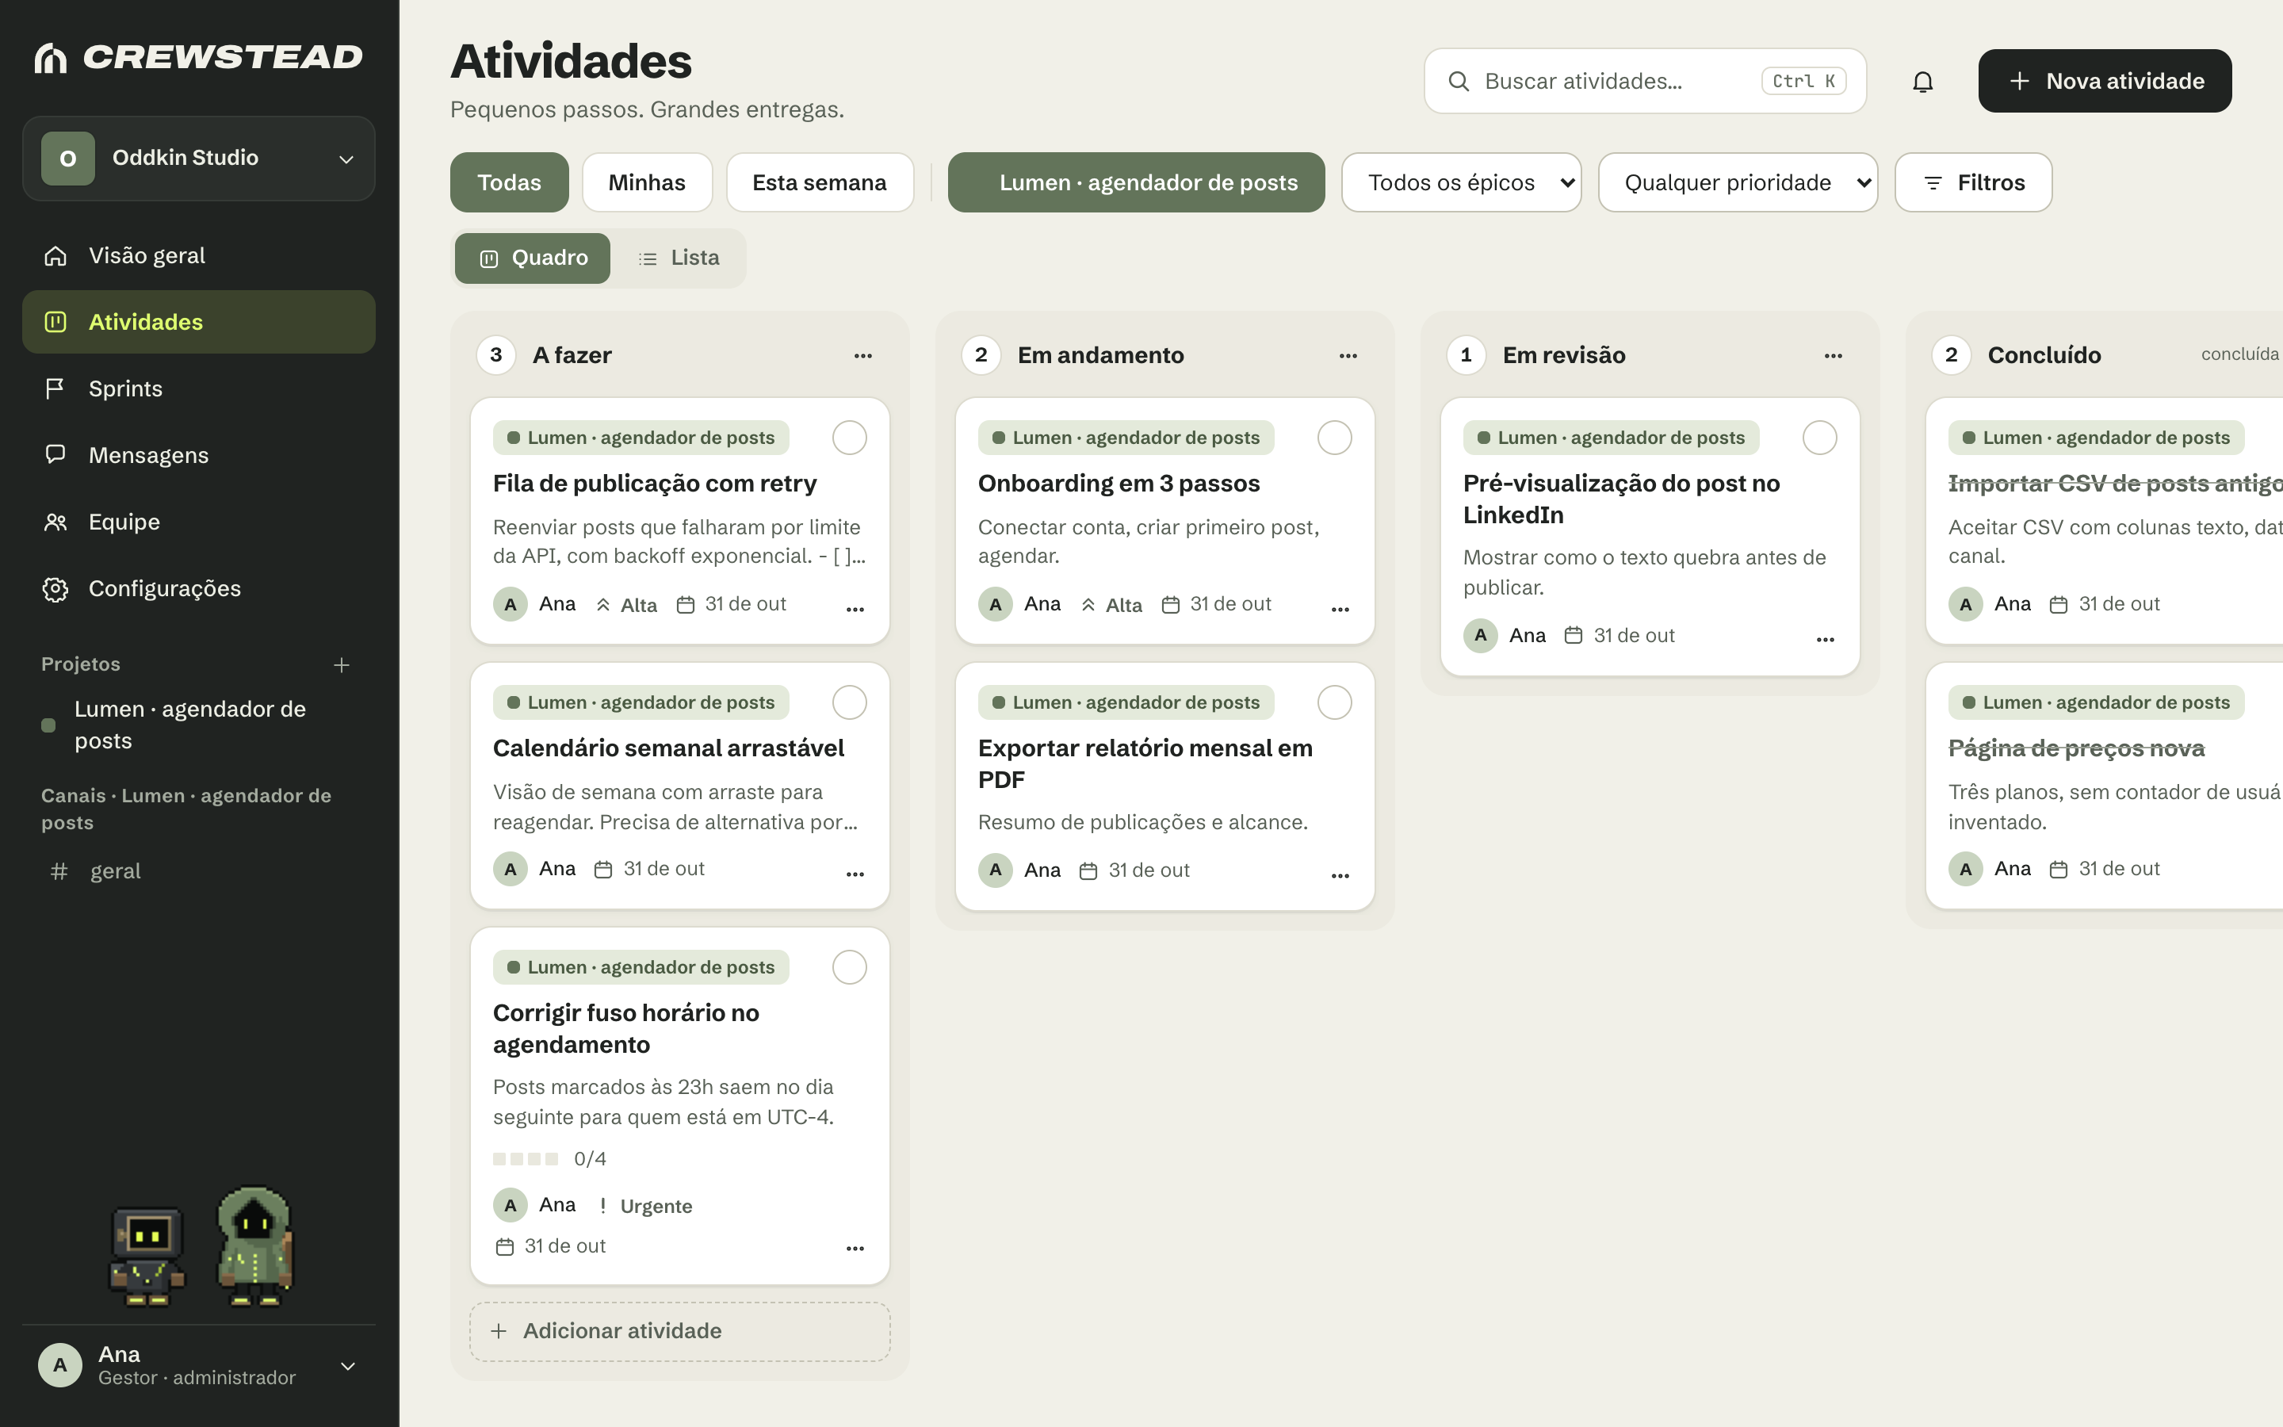Open card menu for Pré-visualização do post

tap(1825, 640)
